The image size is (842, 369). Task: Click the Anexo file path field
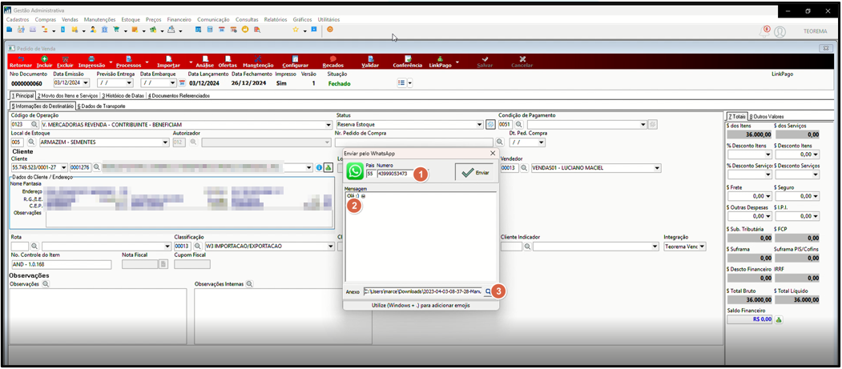point(423,292)
